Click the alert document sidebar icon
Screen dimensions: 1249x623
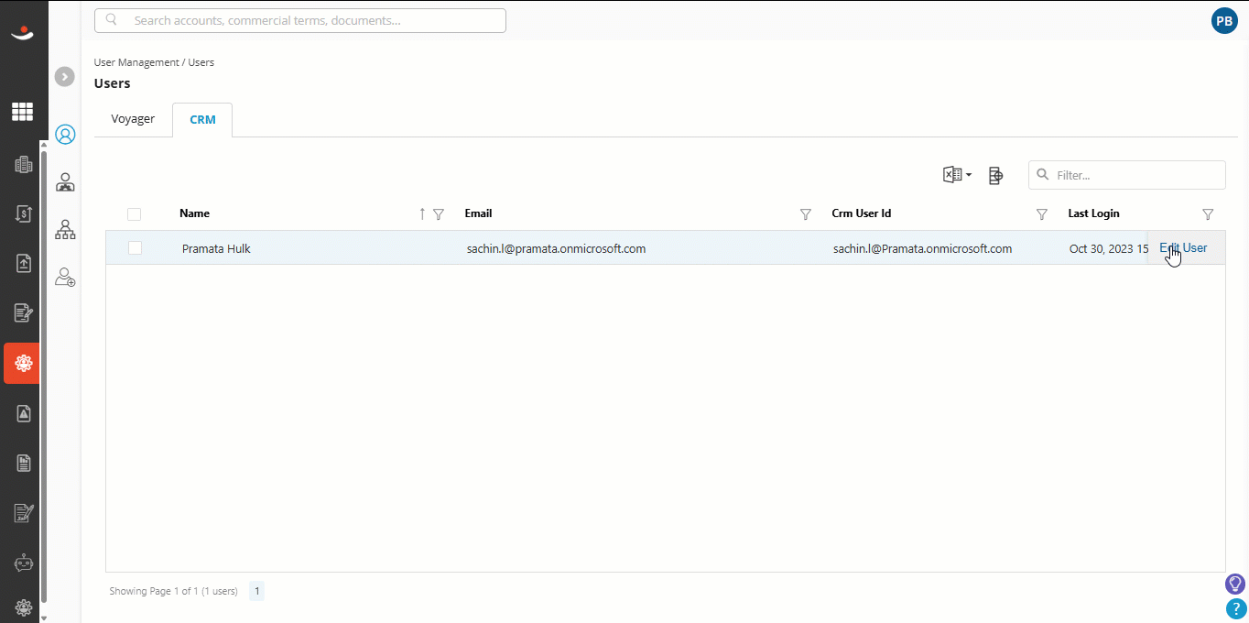tap(24, 413)
